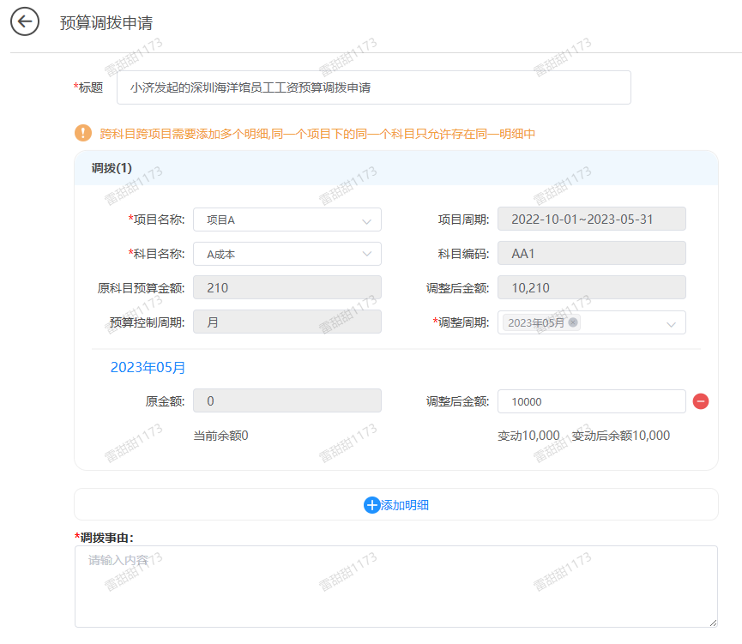Image resolution: width=742 pixels, height=644 pixels.
Task: Click the 添加明细 link text
Action: (405, 505)
